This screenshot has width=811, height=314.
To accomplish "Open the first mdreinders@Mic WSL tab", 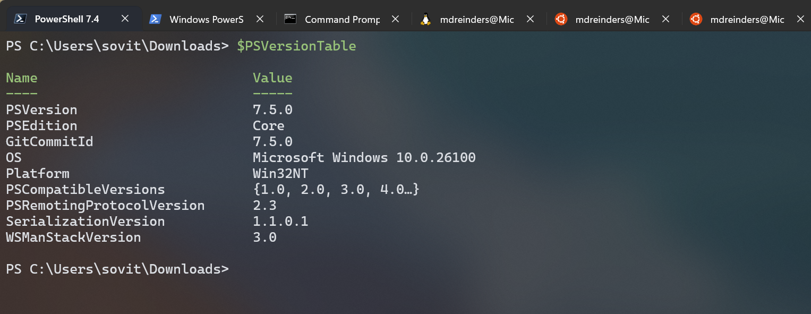I will [x=475, y=19].
